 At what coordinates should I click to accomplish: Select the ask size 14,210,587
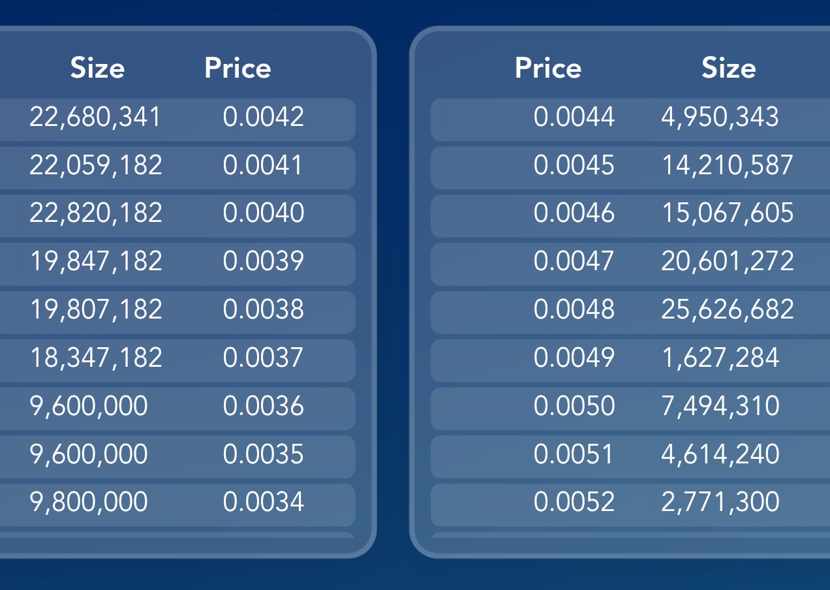click(728, 165)
